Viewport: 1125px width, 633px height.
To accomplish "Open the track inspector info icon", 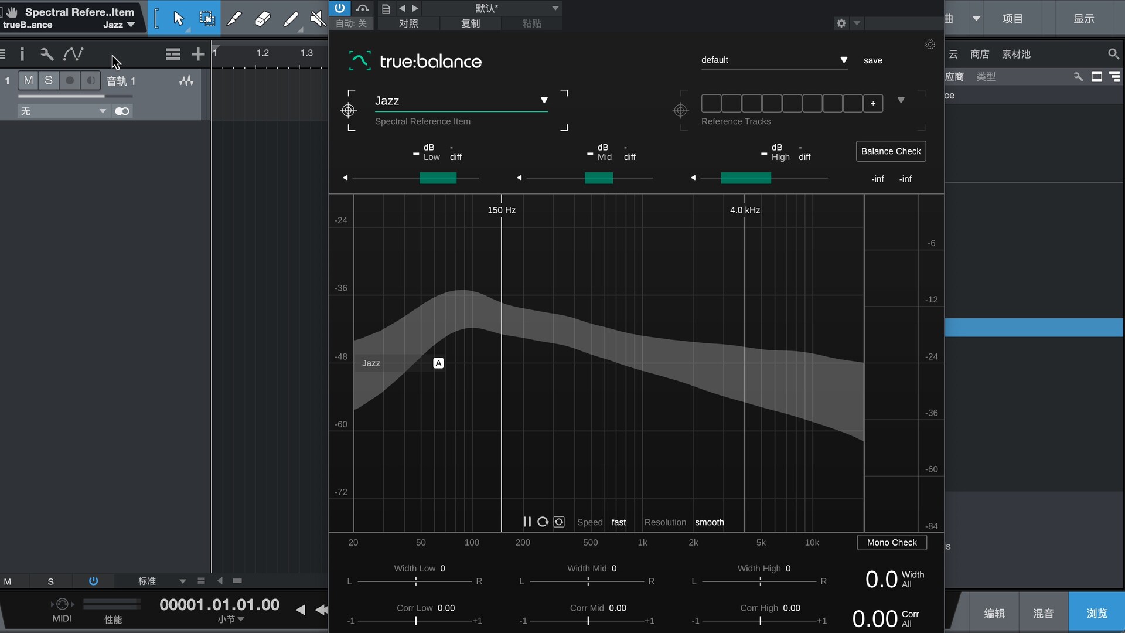I will (22, 55).
